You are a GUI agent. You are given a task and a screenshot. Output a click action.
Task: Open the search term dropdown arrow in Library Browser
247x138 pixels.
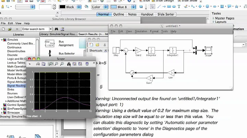click(x=50, y=29)
